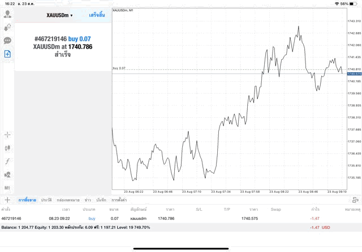Viewport: 362px width, 252px height.
Task: Select the ข่าว tab
Action: 88,200
